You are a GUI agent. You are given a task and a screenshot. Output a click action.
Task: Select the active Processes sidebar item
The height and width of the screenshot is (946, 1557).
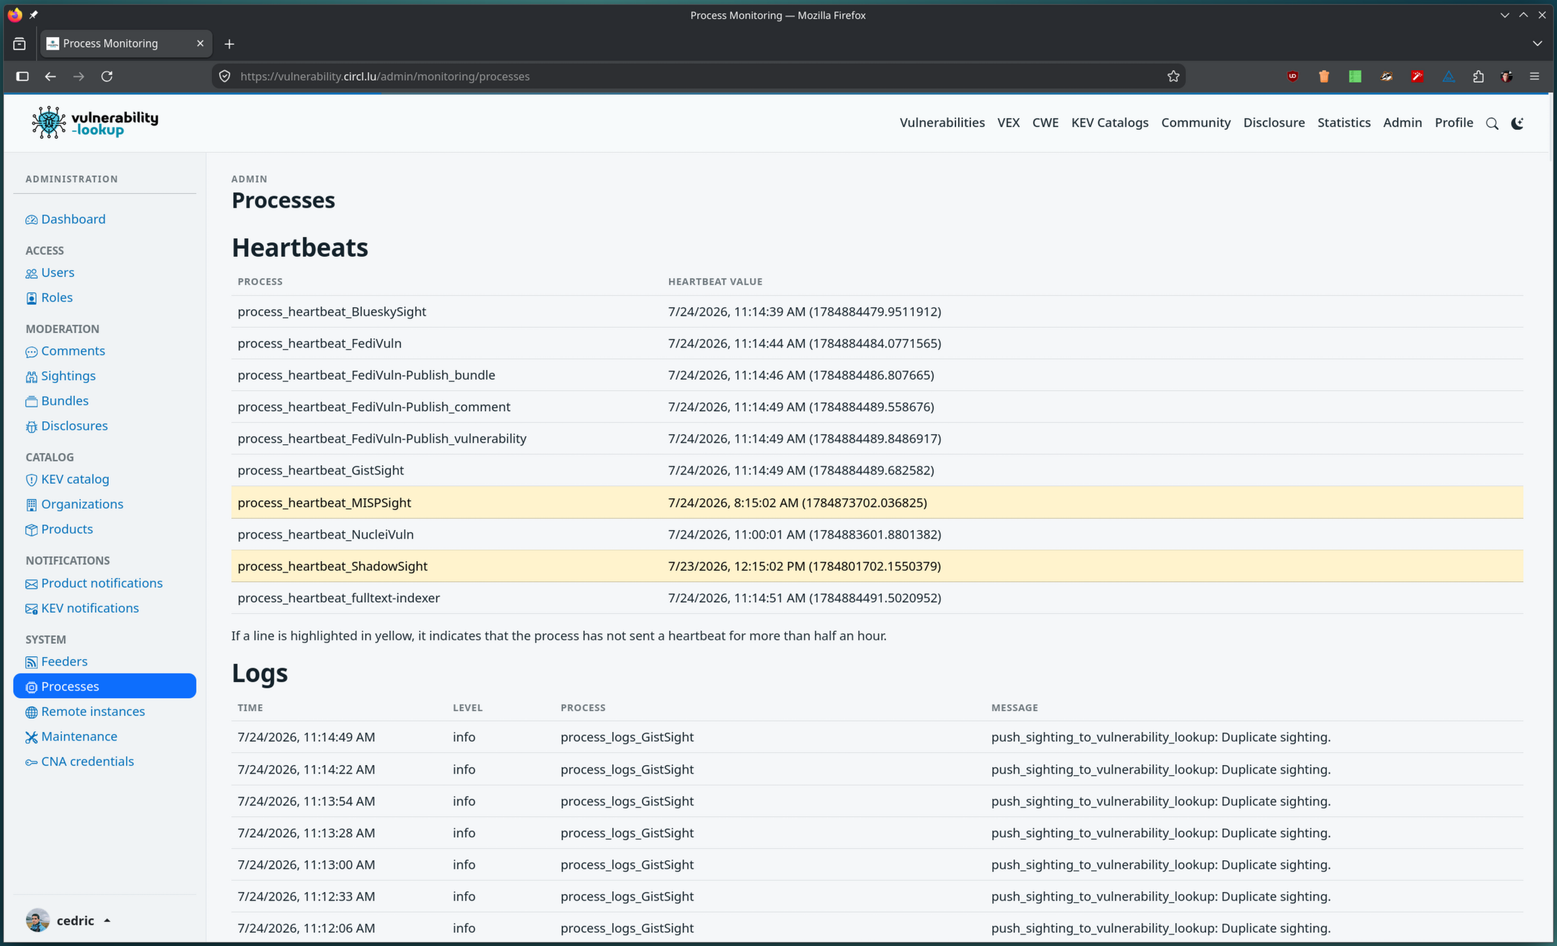tap(105, 686)
